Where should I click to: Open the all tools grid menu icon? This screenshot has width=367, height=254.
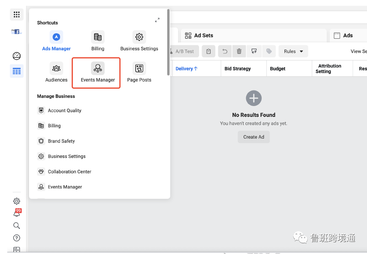tap(17, 14)
